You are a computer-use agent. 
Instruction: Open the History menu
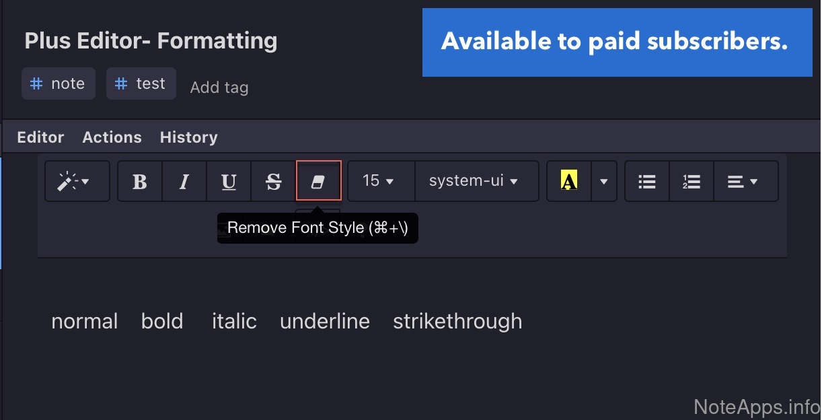[x=188, y=137]
